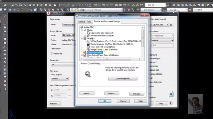The width and height of the screenshot is (213, 119).
Task: Select the Arc Length dimension tool
Action: pyautogui.click(x=69, y=5)
